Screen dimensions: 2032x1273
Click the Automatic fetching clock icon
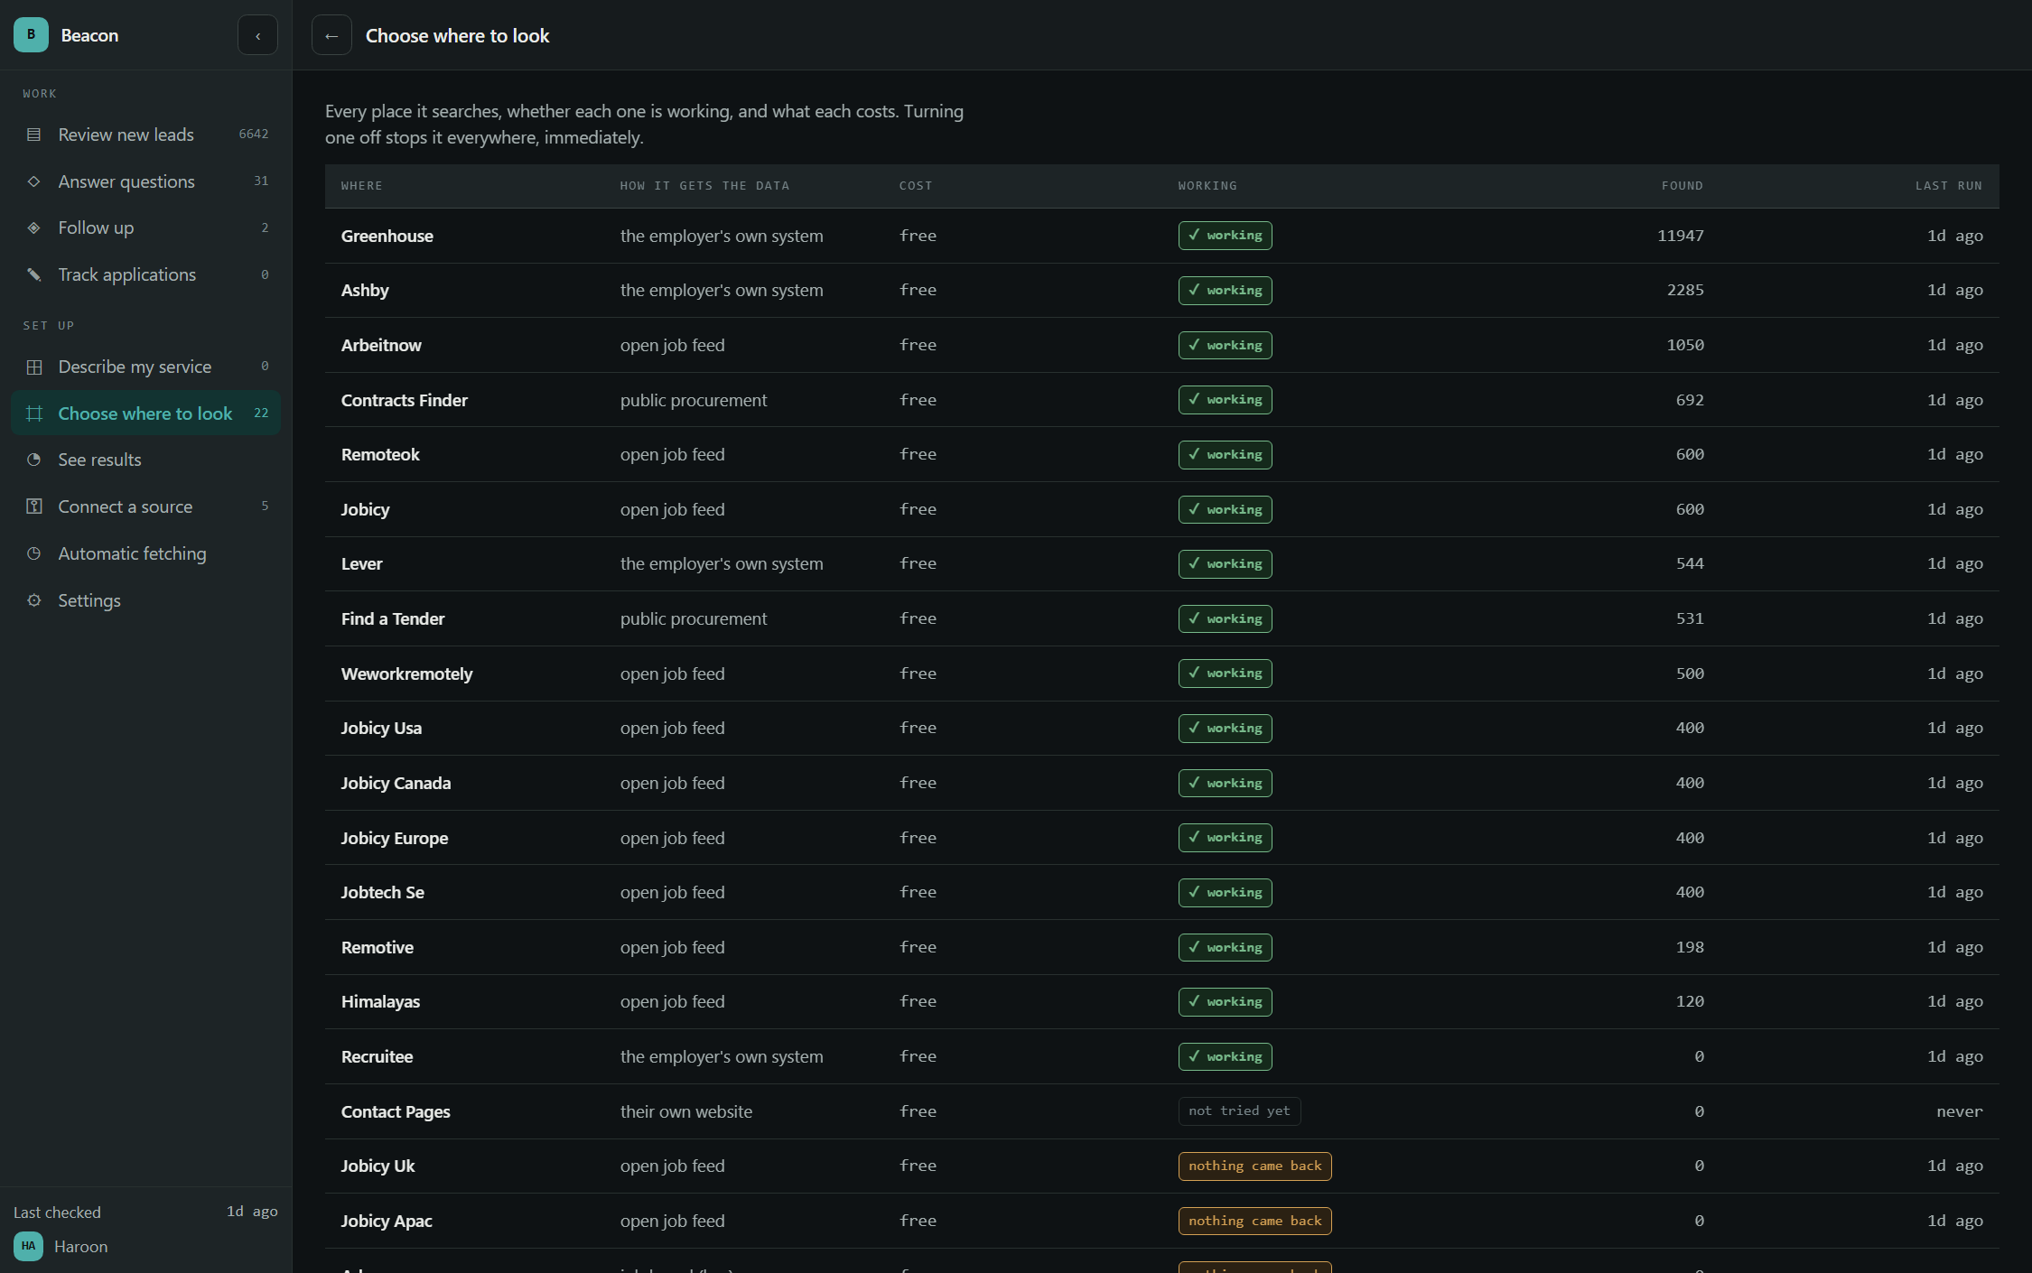coord(34,553)
